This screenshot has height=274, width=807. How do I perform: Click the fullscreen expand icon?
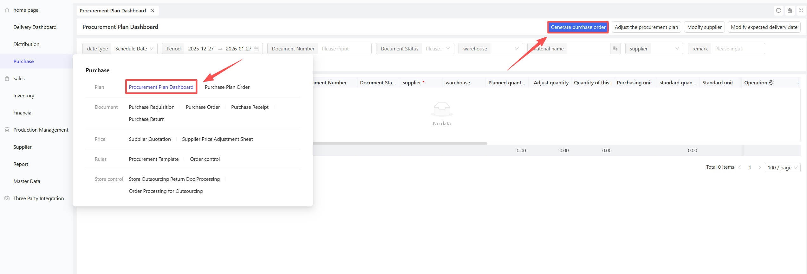click(801, 10)
